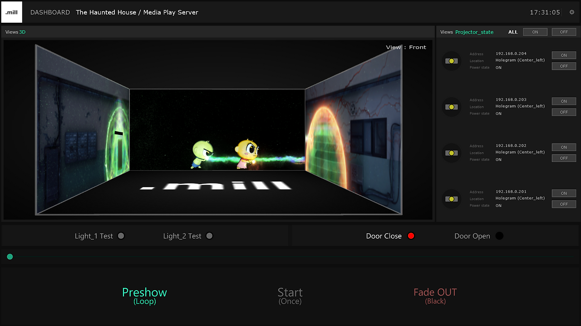Screen dimensions: 581x326
Task: Click the 192.168.0.202 address text
Action: tap(511, 146)
